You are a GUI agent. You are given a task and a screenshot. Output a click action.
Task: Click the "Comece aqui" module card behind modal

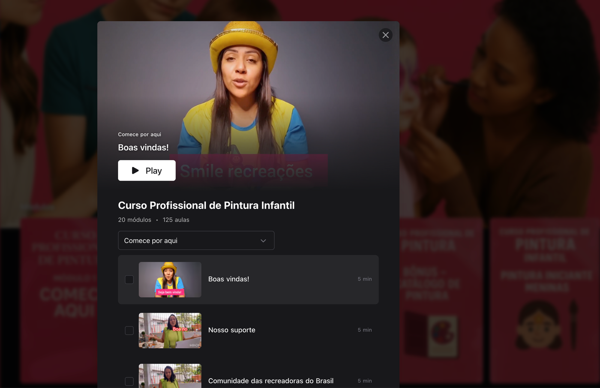tap(60, 300)
